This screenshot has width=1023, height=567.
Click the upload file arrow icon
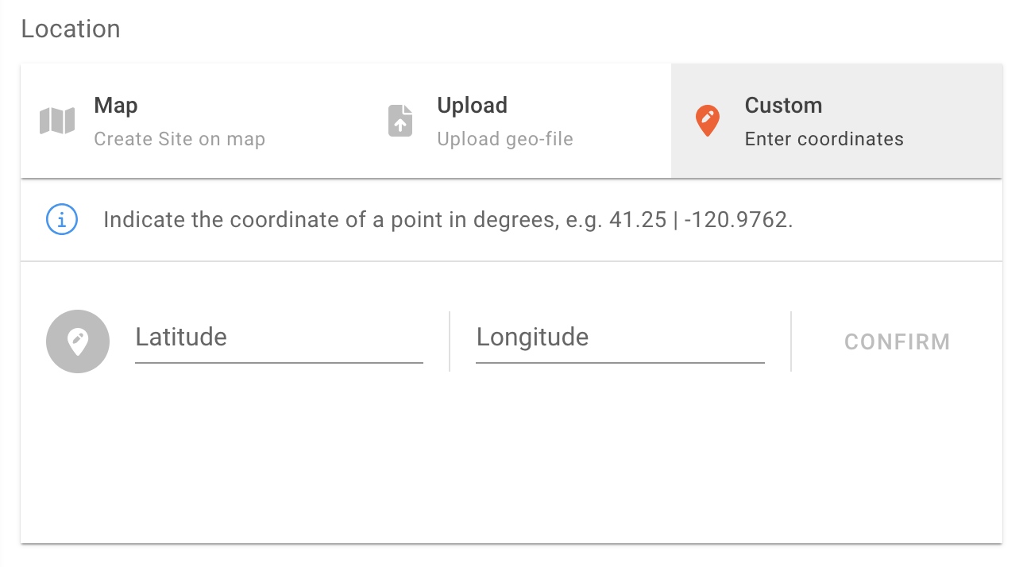point(400,121)
